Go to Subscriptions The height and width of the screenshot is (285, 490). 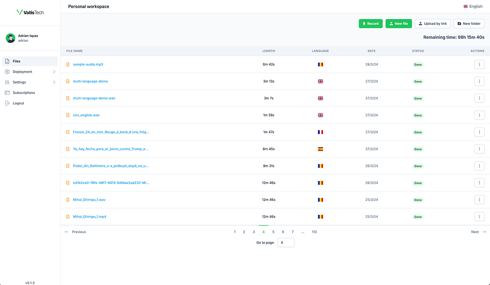tap(30, 93)
